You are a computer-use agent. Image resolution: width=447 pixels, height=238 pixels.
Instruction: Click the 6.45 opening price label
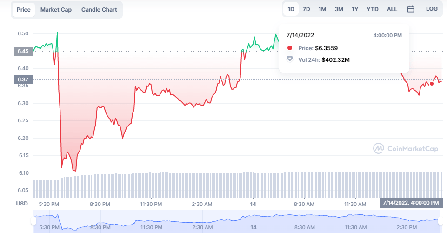point(23,51)
